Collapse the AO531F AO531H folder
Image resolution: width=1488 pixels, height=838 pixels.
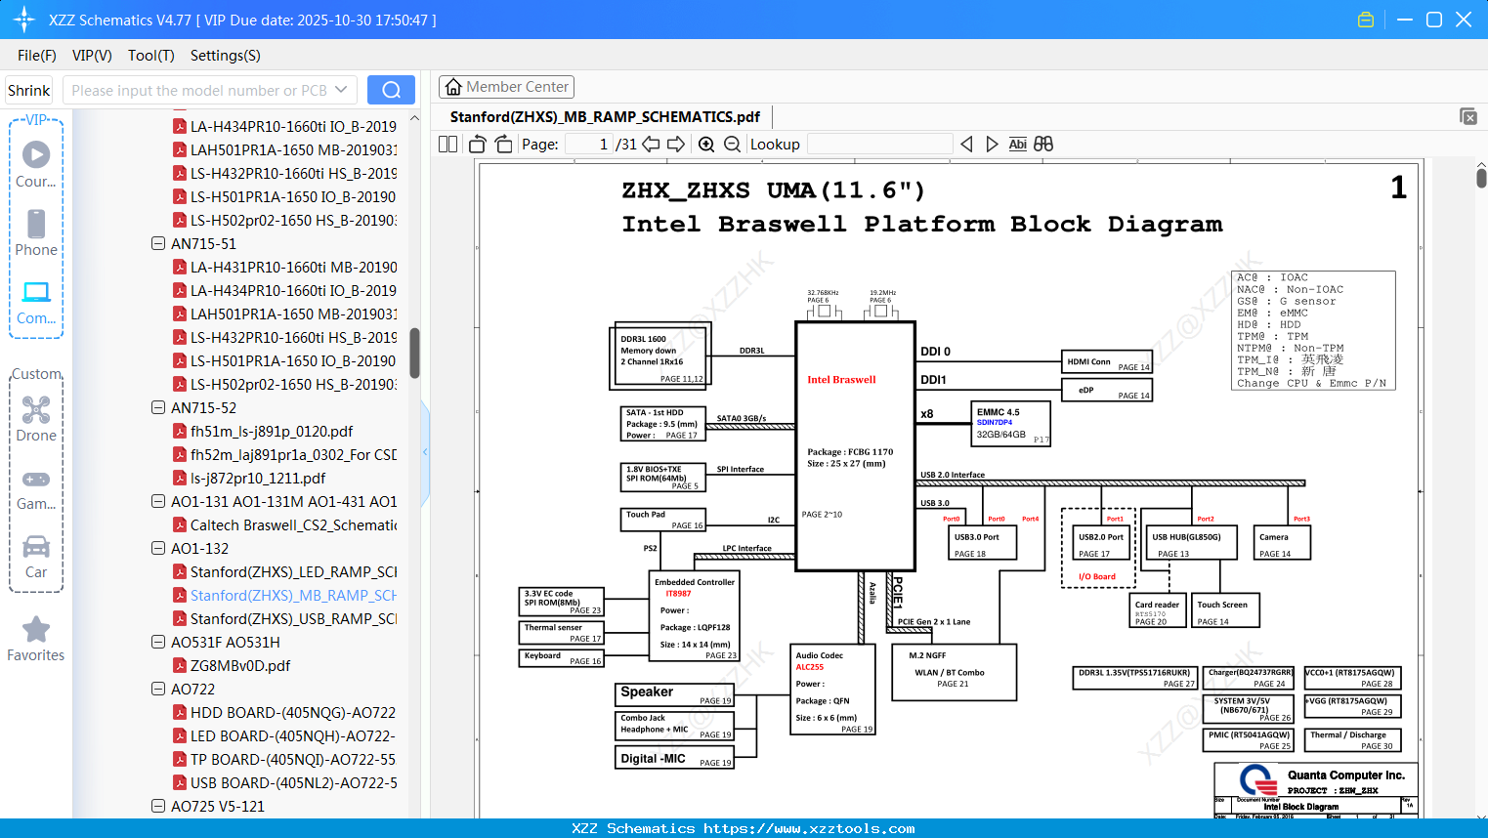[158, 642]
